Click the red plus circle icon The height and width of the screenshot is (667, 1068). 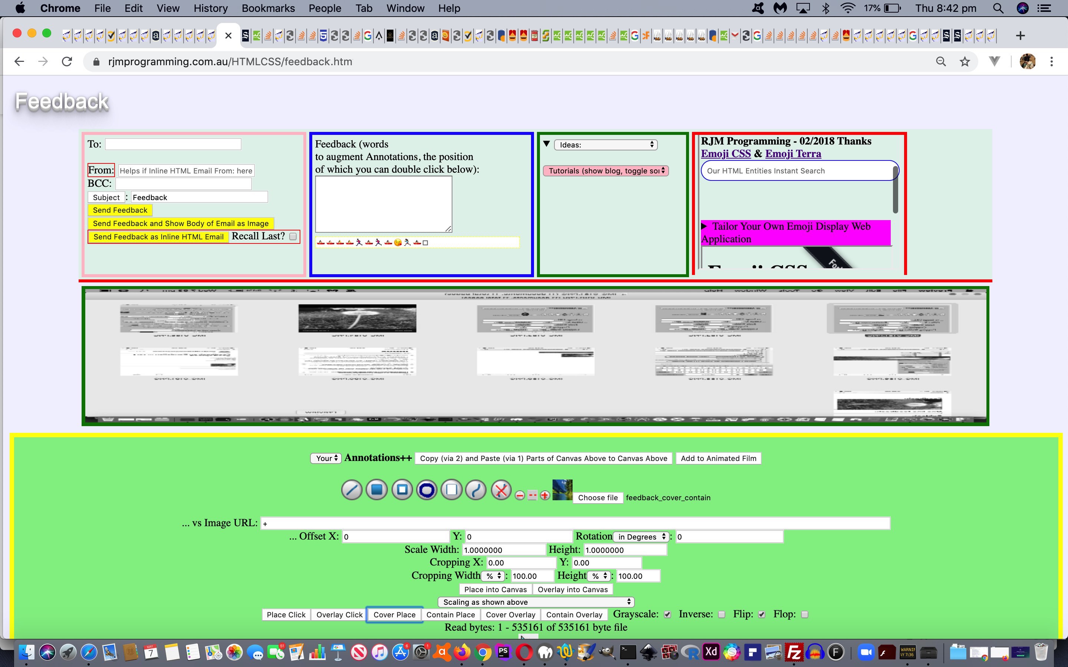point(545,495)
